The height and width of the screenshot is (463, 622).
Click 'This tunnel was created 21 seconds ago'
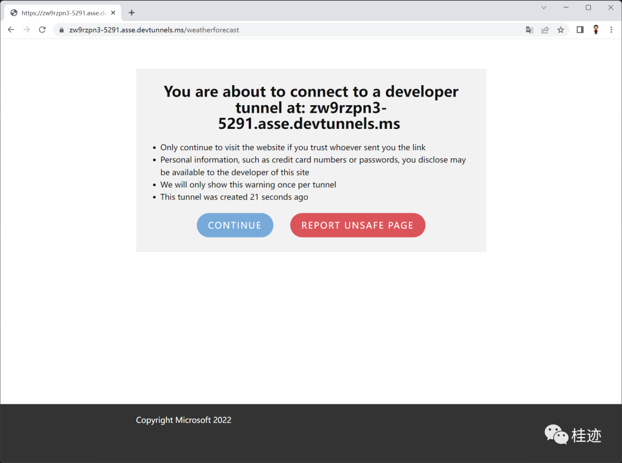click(234, 197)
